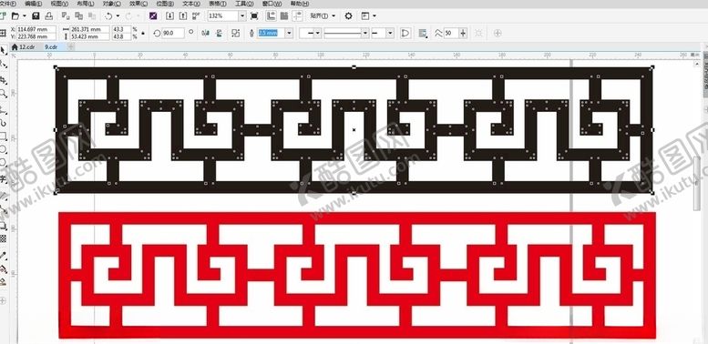The width and height of the screenshot is (708, 344).
Task: Select the Text tool in toolbox
Action: (x=3, y=179)
